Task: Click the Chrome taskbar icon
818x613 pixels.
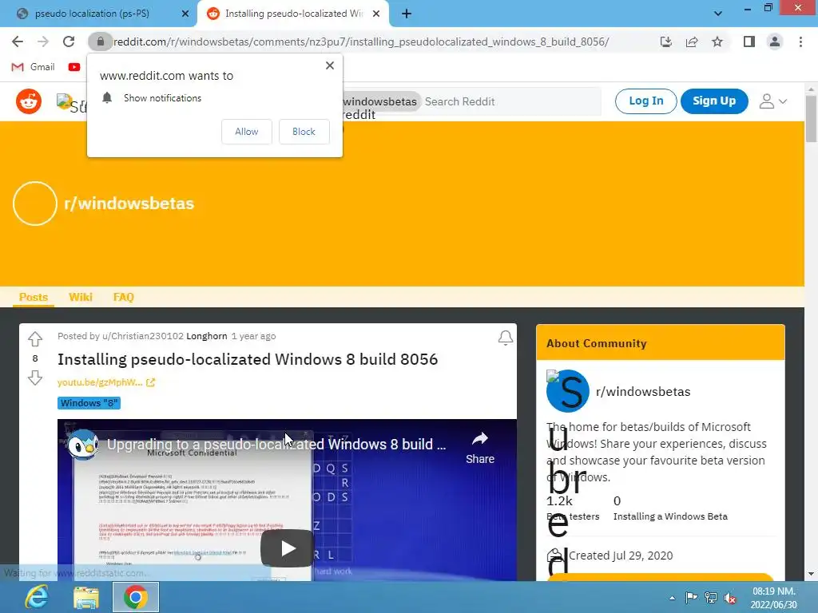Action: pyautogui.click(x=136, y=597)
